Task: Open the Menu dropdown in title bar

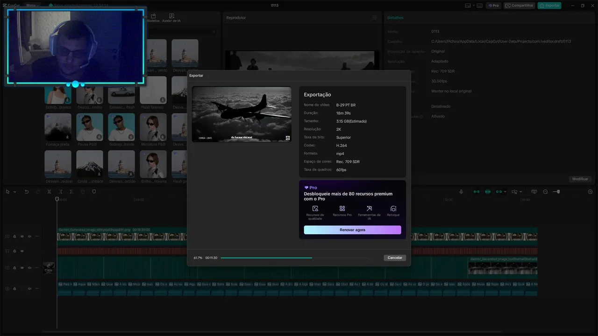Action: 32,5
